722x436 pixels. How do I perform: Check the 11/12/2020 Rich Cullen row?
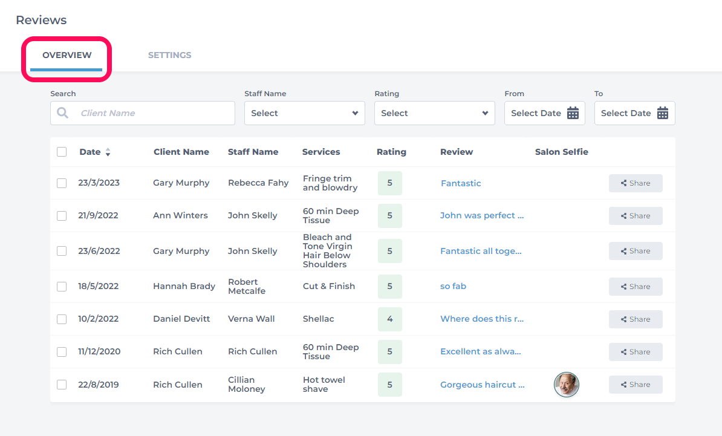point(62,352)
